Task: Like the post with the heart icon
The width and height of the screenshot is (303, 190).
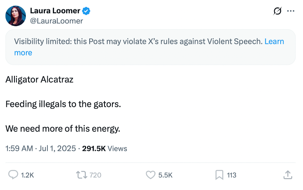Action: point(151,175)
